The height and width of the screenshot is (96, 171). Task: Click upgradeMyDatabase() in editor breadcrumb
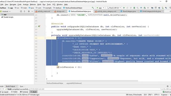coord(74,83)
